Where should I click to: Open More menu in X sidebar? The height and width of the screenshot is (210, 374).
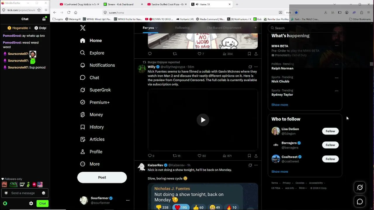pyautogui.click(x=90, y=164)
